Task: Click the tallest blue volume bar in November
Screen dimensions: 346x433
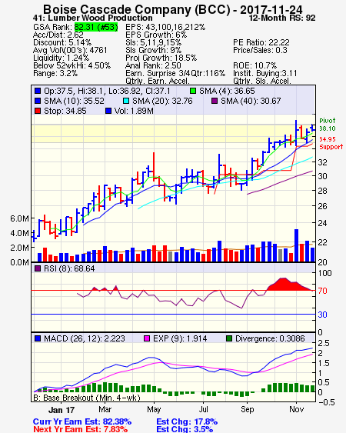Action: coord(296,245)
